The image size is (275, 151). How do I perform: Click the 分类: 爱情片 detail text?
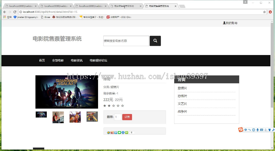click(x=111, y=87)
